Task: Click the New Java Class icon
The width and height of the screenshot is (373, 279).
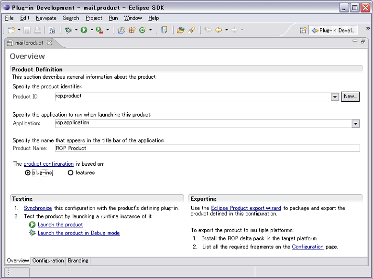Action: (x=143, y=30)
